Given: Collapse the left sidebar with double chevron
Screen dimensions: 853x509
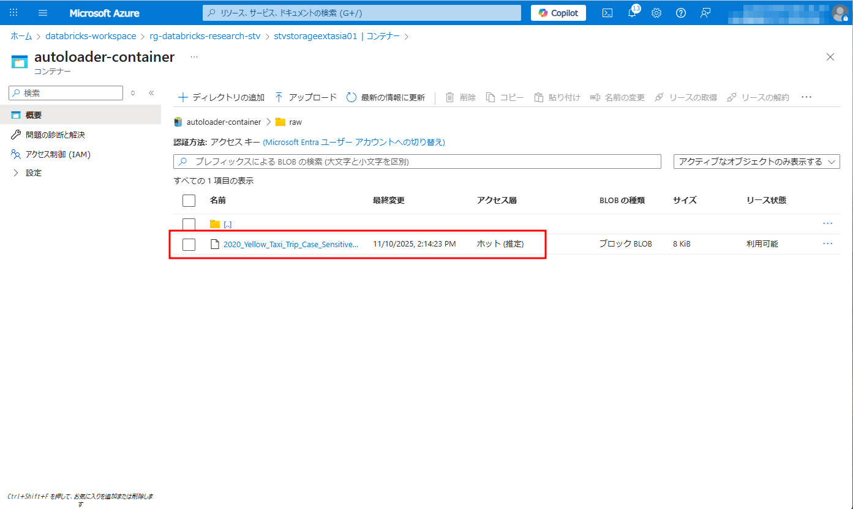Looking at the screenshot, I should [151, 93].
